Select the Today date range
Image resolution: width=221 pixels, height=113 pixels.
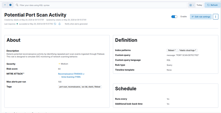click(x=199, y=5)
